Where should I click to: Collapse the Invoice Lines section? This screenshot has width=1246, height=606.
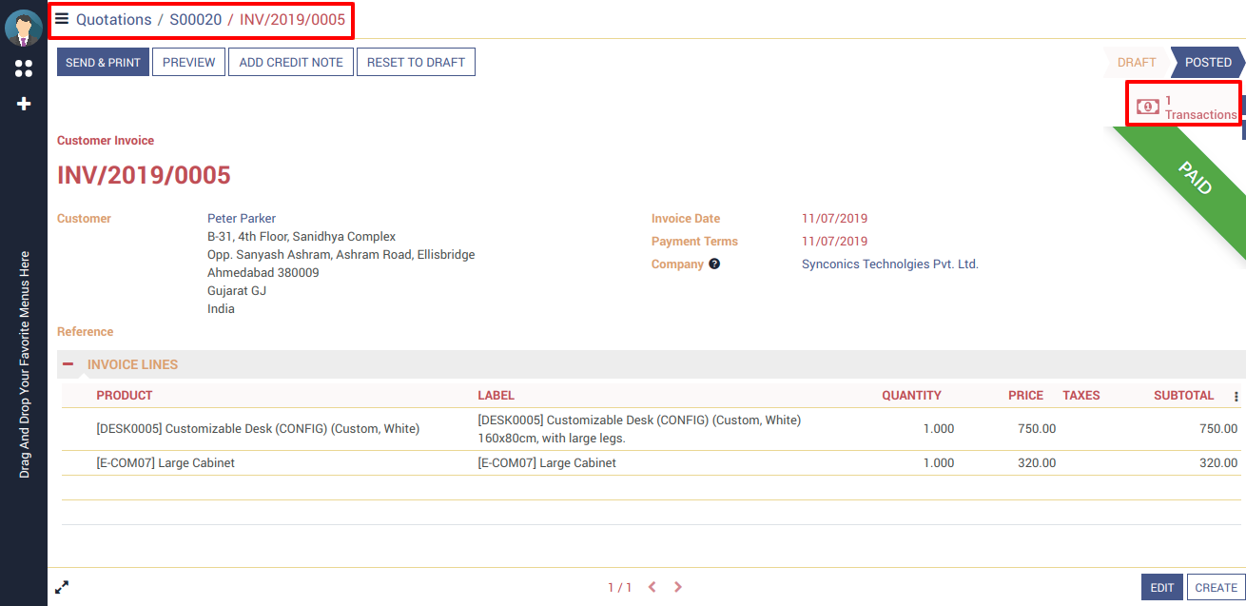(x=68, y=364)
